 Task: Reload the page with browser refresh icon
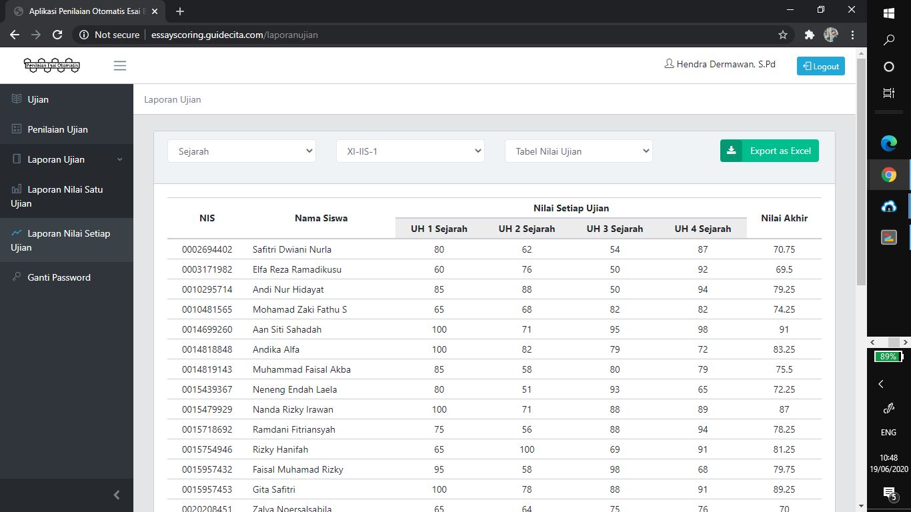pos(57,35)
